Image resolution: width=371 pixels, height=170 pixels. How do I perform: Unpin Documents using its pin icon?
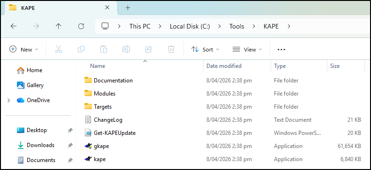[70, 160]
